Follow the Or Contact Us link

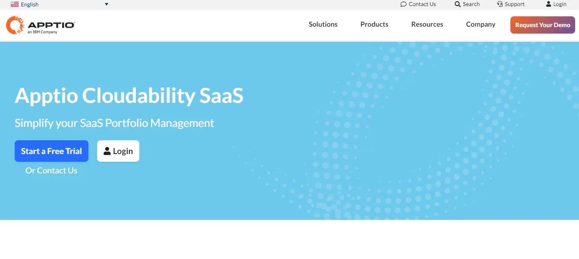51,171
